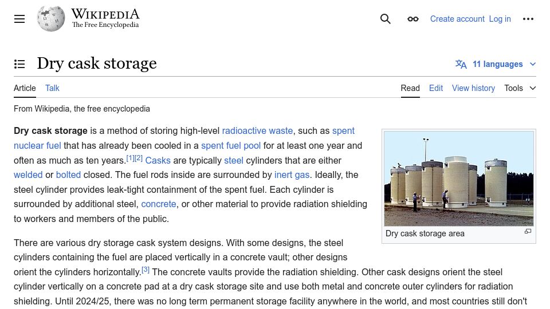
Task: Open the main hamburger menu
Action: coord(19,19)
